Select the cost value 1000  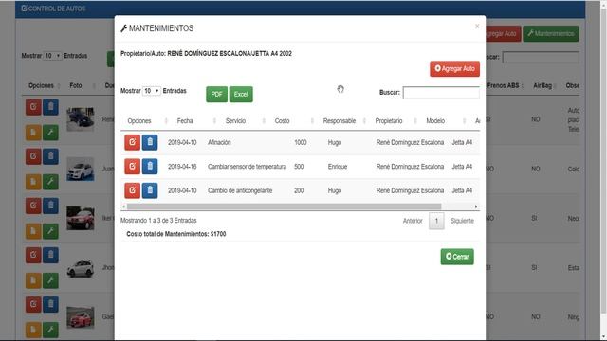301,142
